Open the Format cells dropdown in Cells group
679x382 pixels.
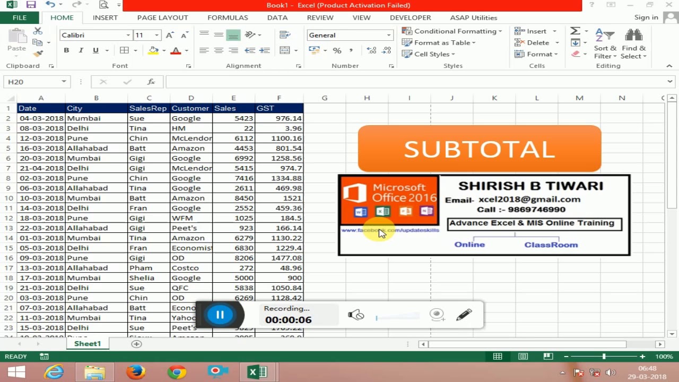[536, 54]
